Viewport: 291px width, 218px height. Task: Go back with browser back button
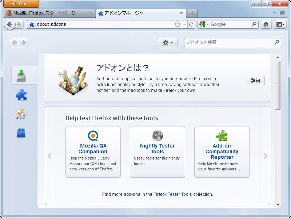(10, 24)
